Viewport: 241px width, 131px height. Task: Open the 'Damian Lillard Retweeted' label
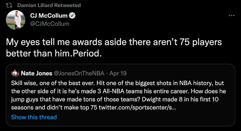[x=49, y=5]
